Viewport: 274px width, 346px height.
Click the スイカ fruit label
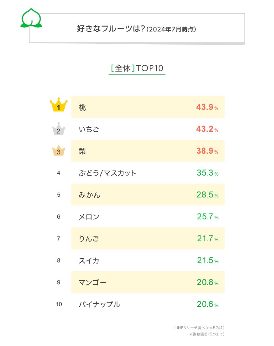[x=89, y=261]
